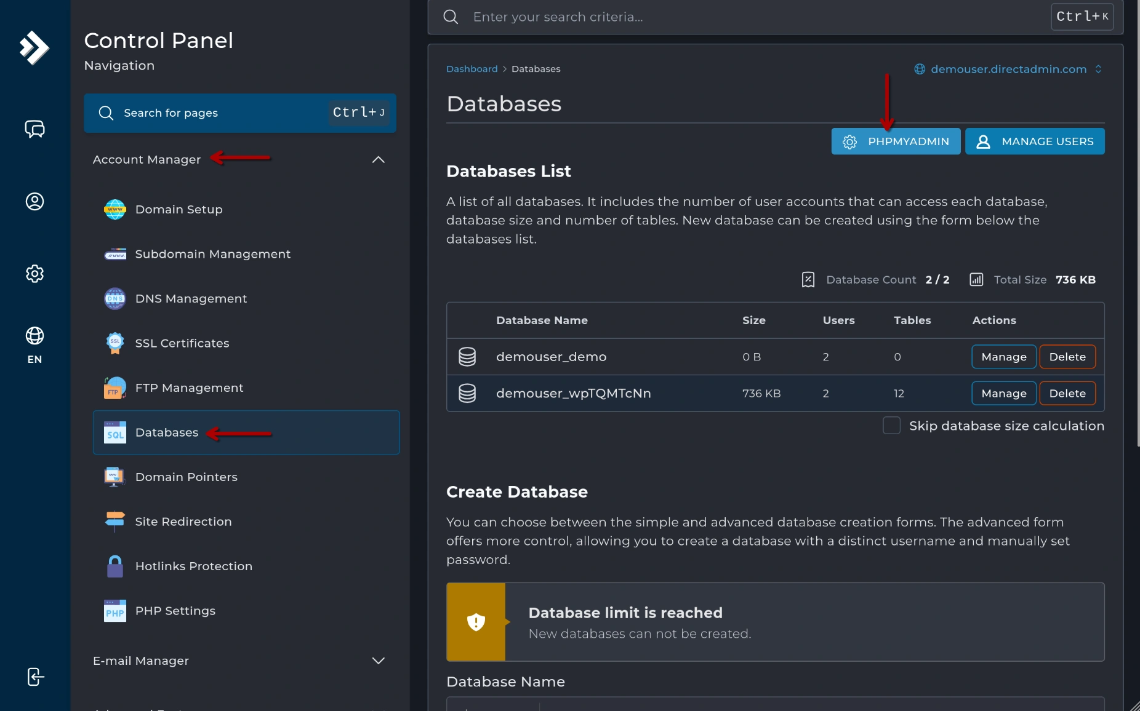Select the Domain Setup icon
Image resolution: width=1140 pixels, height=711 pixels.
[x=114, y=209]
